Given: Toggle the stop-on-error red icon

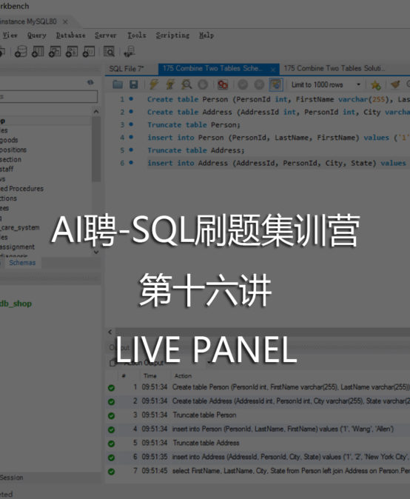Looking at the screenshot, I should click(223, 84).
